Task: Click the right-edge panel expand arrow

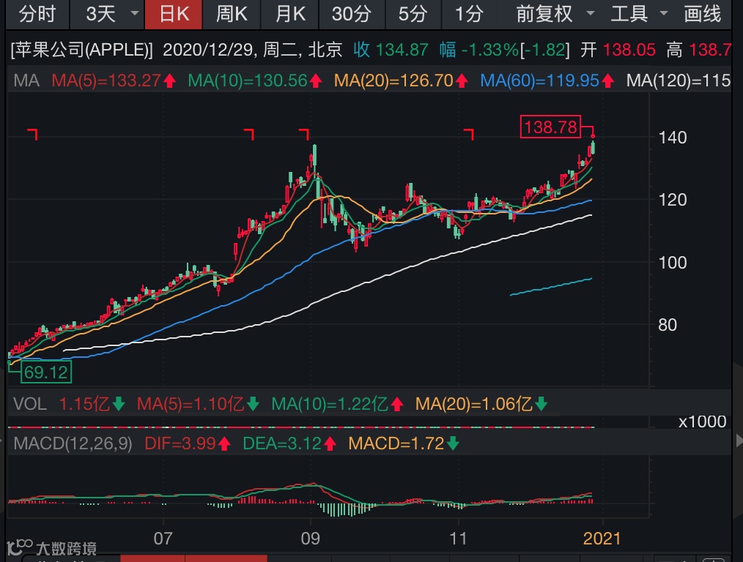Action: click(739, 441)
